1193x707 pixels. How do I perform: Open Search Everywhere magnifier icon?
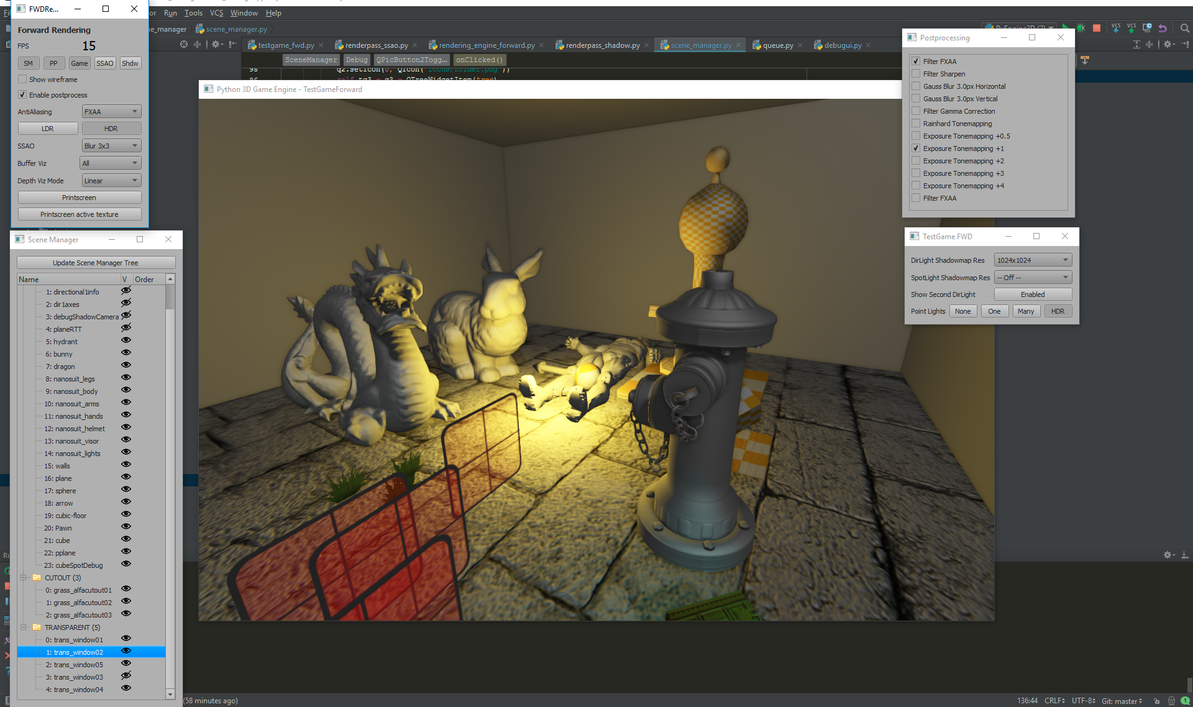click(x=1184, y=28)
